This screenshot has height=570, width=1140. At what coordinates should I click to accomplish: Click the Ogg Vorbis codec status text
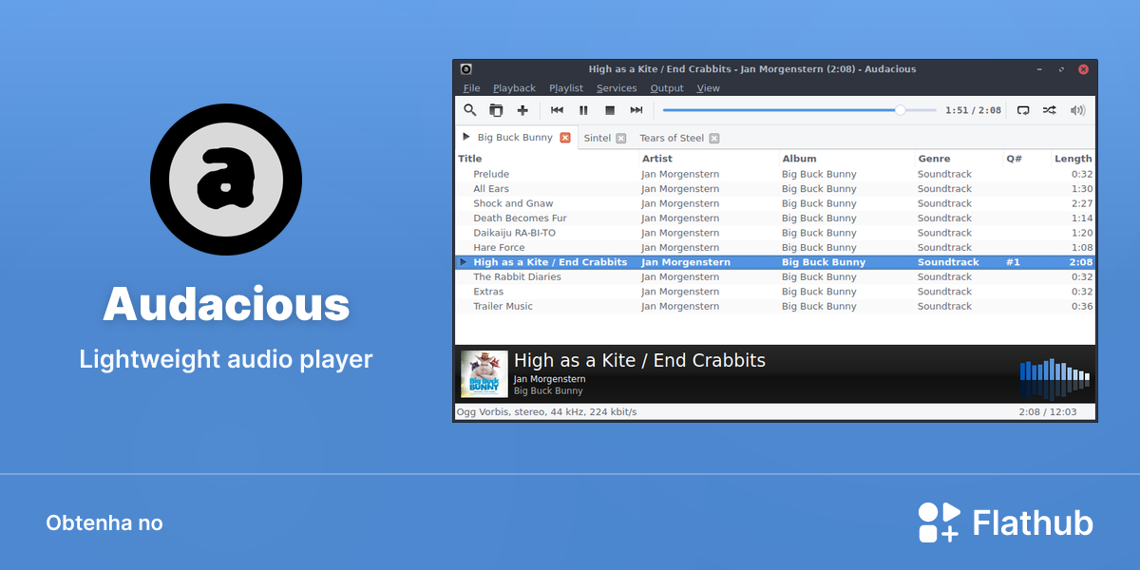point(547,412)
